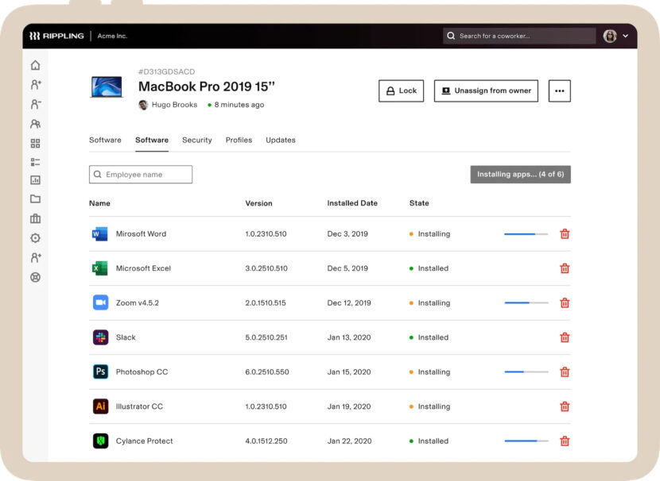Image resolution: width=660 pixels, height=481 pixels.
Task: Select the add-person icon in the sidebar
Action: 35,84
